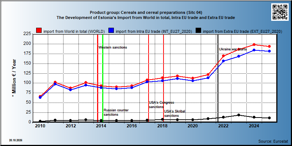Click y-axis value '50'
The image size is (292, 146).
[x=28, y=103]
